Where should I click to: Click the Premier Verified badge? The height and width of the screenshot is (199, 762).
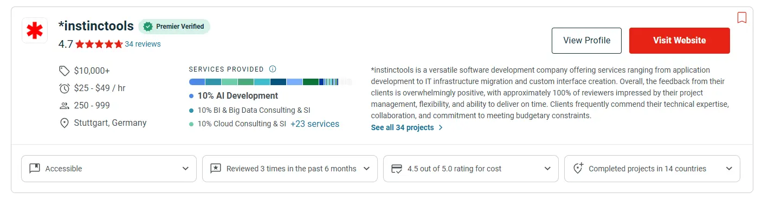(x=174, y=27)
